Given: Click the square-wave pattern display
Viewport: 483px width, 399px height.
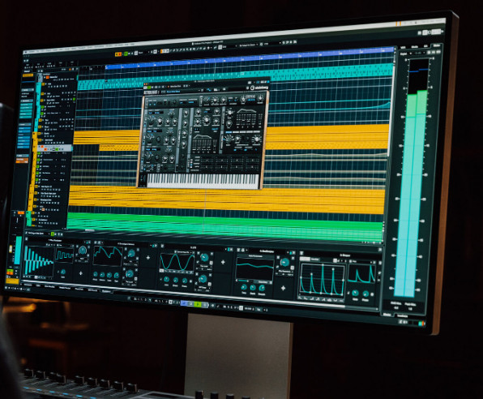Looking at the screenshot, I should pos(65,255).
